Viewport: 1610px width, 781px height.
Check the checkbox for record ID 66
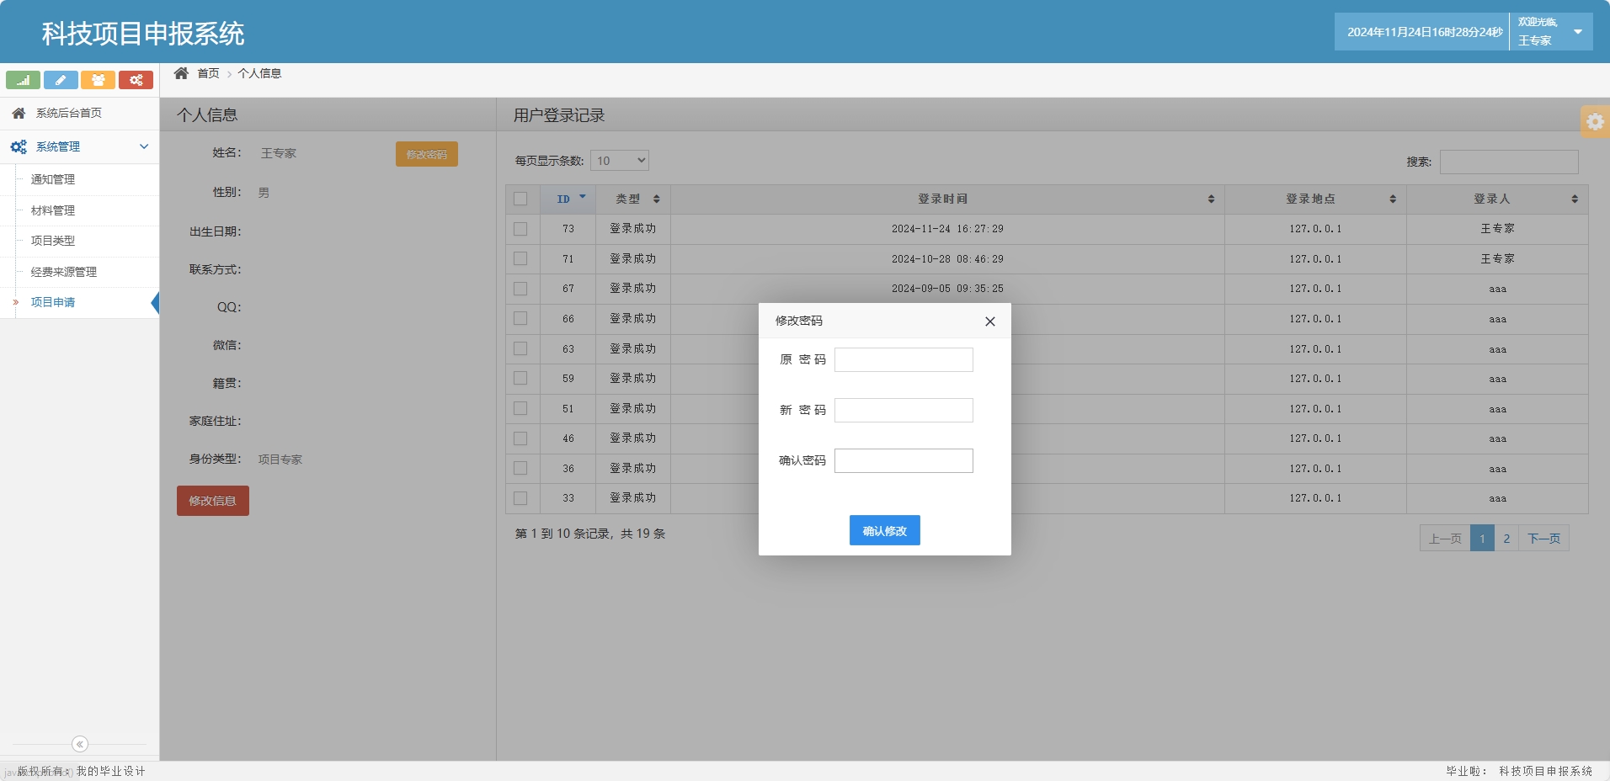pyautogui.click(x=520, y=318)
